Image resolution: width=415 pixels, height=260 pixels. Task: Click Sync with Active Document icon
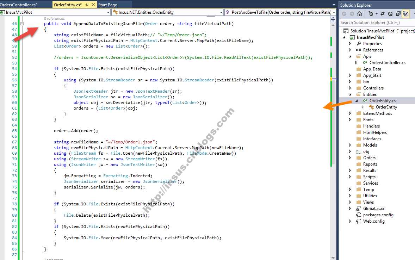click(383, 14)
